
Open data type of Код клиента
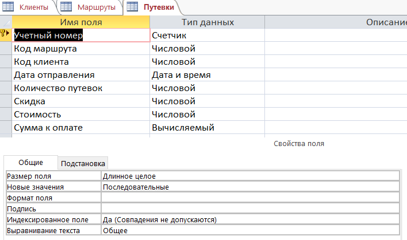pyautogui.click(x=208, y=61)
